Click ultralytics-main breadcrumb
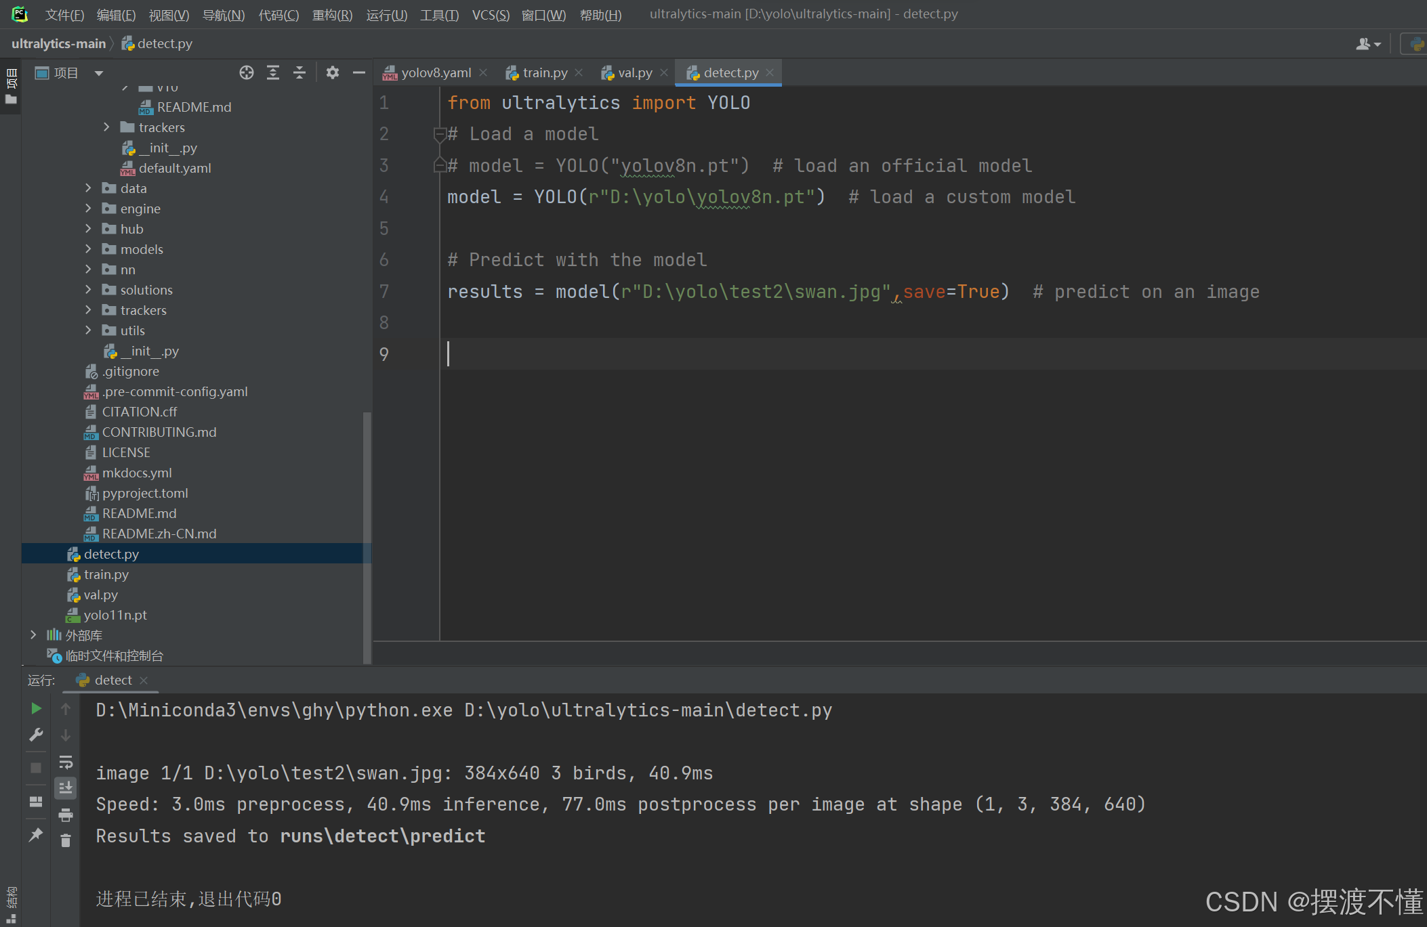This screenshot has width=1427, height=927. click(x=58, y=44)
